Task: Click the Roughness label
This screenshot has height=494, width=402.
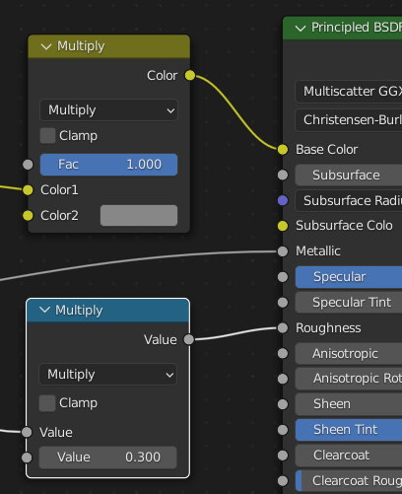Action: coord(328,328)
